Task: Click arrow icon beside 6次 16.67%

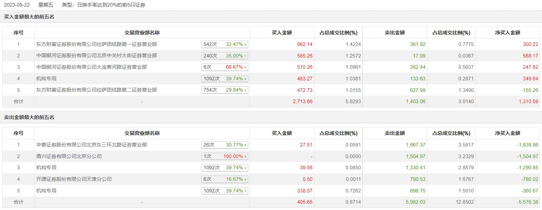Action: tap(245, 180)
